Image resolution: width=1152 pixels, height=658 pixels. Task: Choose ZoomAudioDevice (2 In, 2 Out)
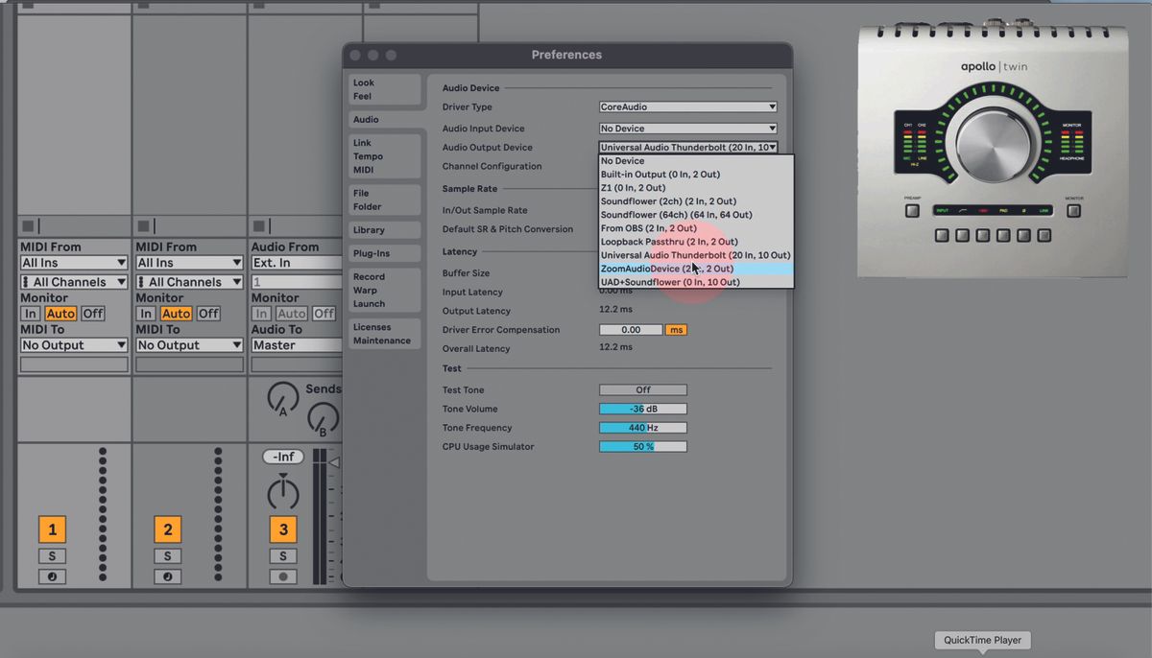tap(696, 269)
